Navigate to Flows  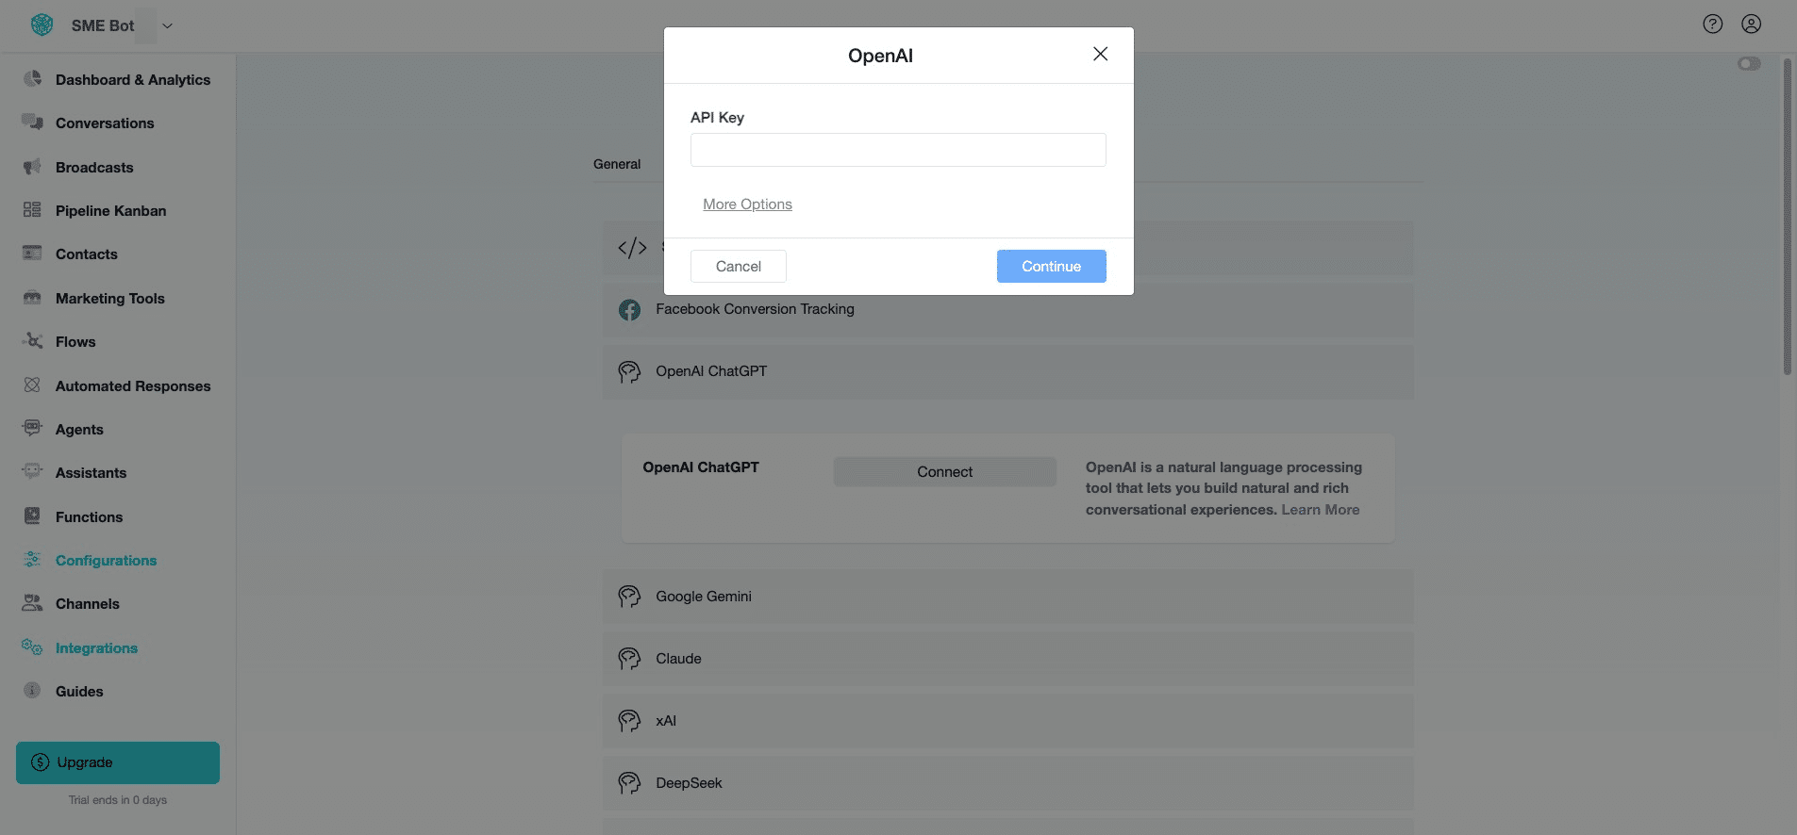75,342
